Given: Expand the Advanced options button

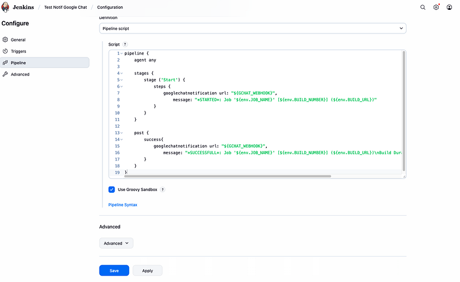Looking at the screenshot, I should [116, 243].
